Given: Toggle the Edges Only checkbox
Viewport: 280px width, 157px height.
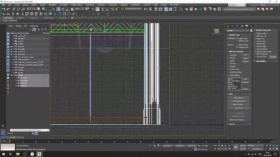Looking at the screenshot, I should (255, 39).
